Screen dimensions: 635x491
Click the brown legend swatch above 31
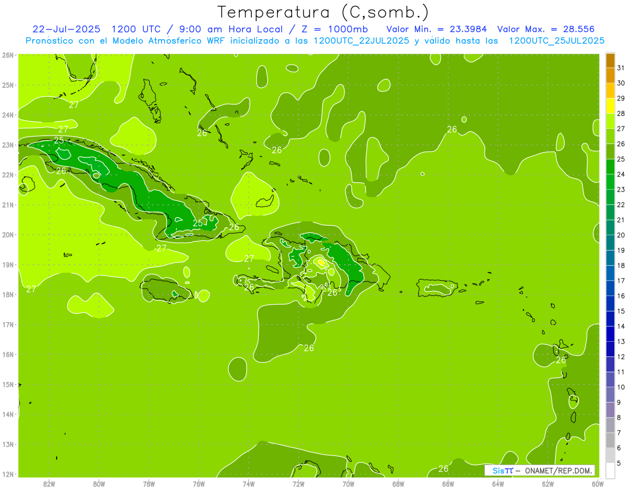click(x=610, y=60)
